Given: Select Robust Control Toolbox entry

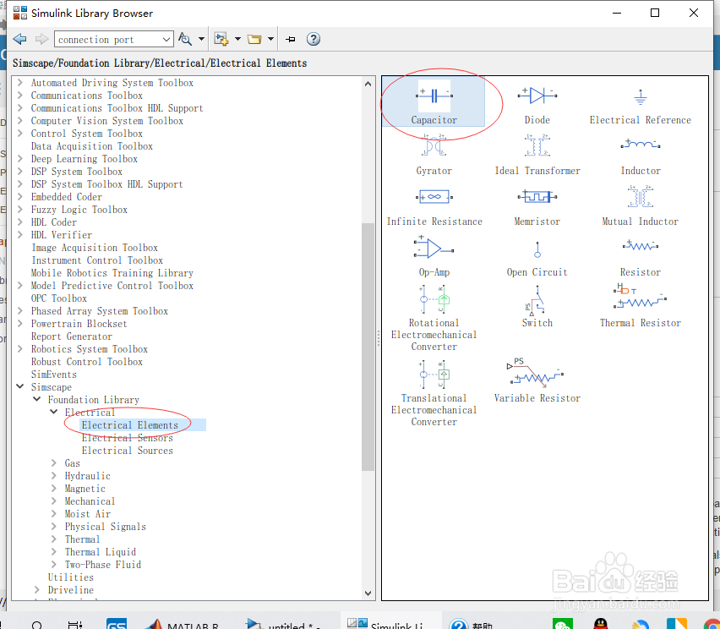Looking at the screenshot, I should point(87,362).
